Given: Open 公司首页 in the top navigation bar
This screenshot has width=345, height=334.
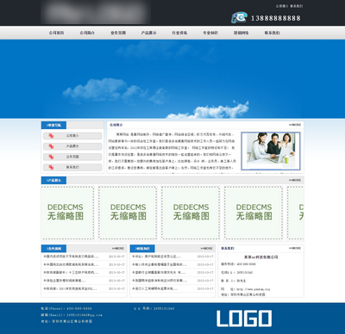Looking at the screenshot, I should 56,33.
